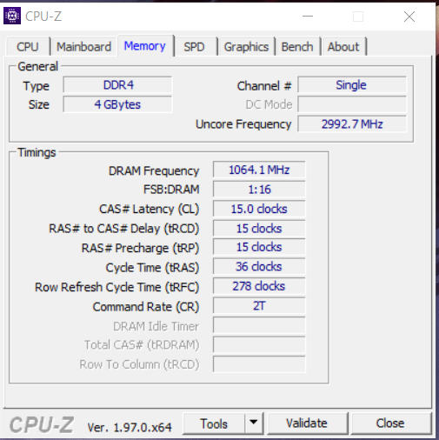This screenshot has height=440, width=439.
Task: Click the empty Total CAS# (tRDRAM) field
Action: point(259,344)
